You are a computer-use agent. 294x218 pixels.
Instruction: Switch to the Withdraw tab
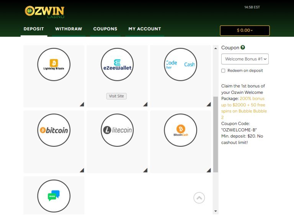(69, 29)
